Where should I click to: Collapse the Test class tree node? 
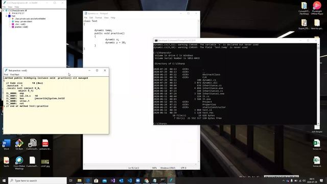point(7,16)
